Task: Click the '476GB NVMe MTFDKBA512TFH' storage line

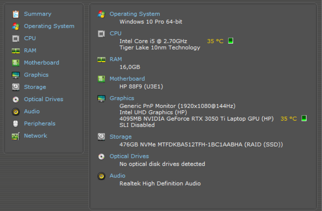Action: pos(201,144)
